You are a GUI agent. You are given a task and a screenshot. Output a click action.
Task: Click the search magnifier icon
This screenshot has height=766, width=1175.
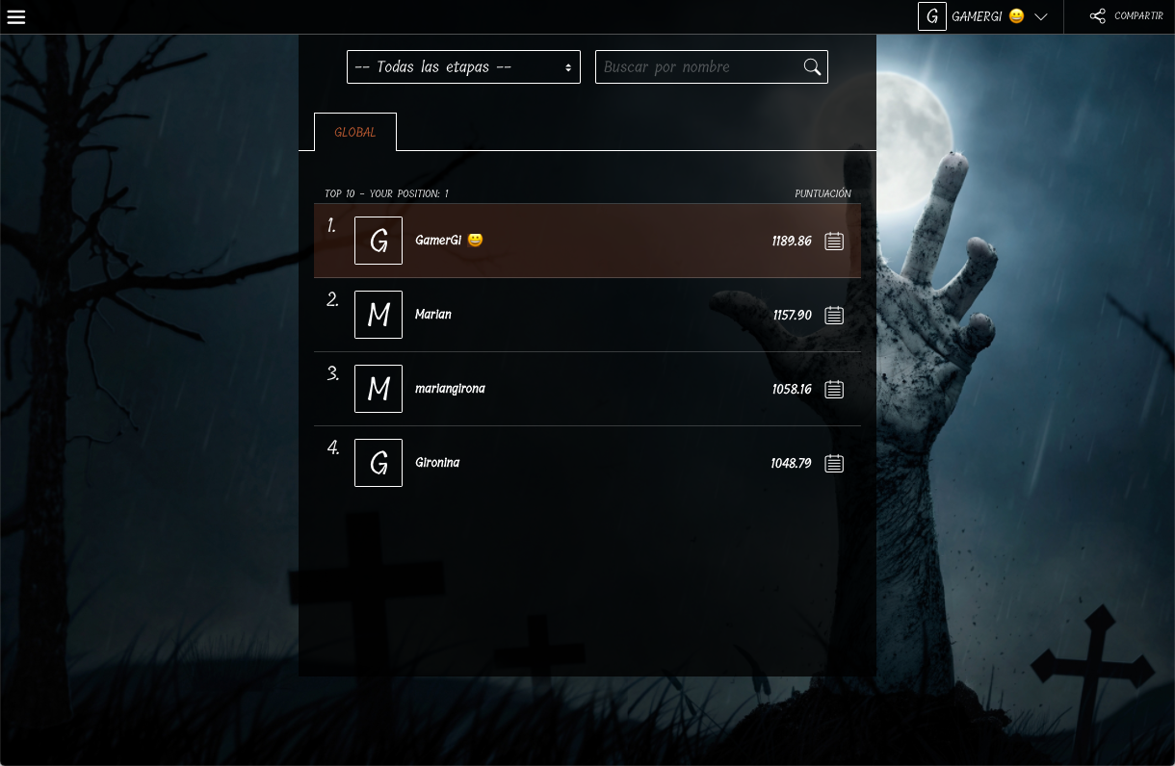click(812, 66)
